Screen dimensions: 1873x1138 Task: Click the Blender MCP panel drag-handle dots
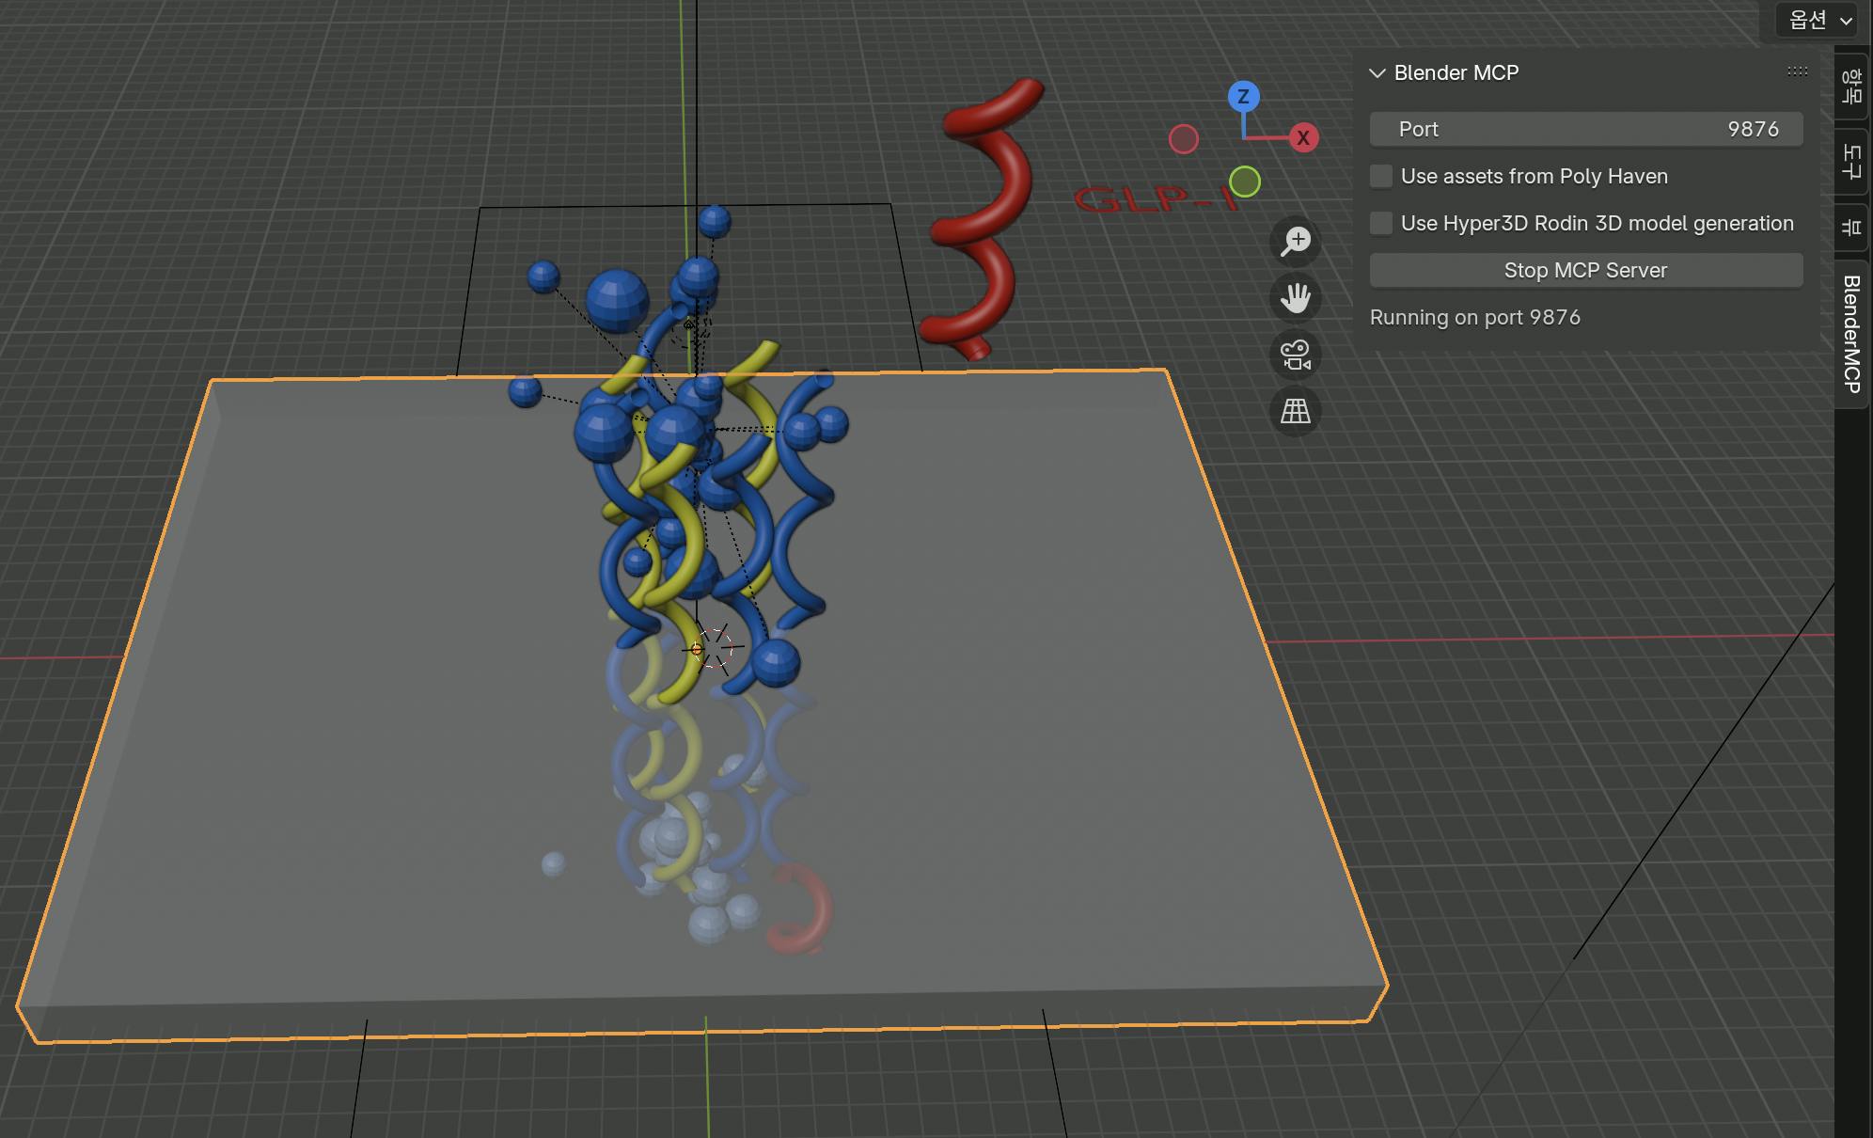[x=1797, y=71]
